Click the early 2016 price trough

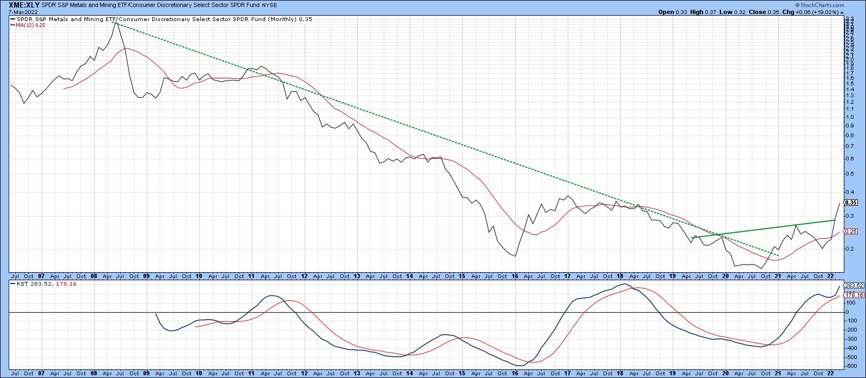click(x=514, y=256)
